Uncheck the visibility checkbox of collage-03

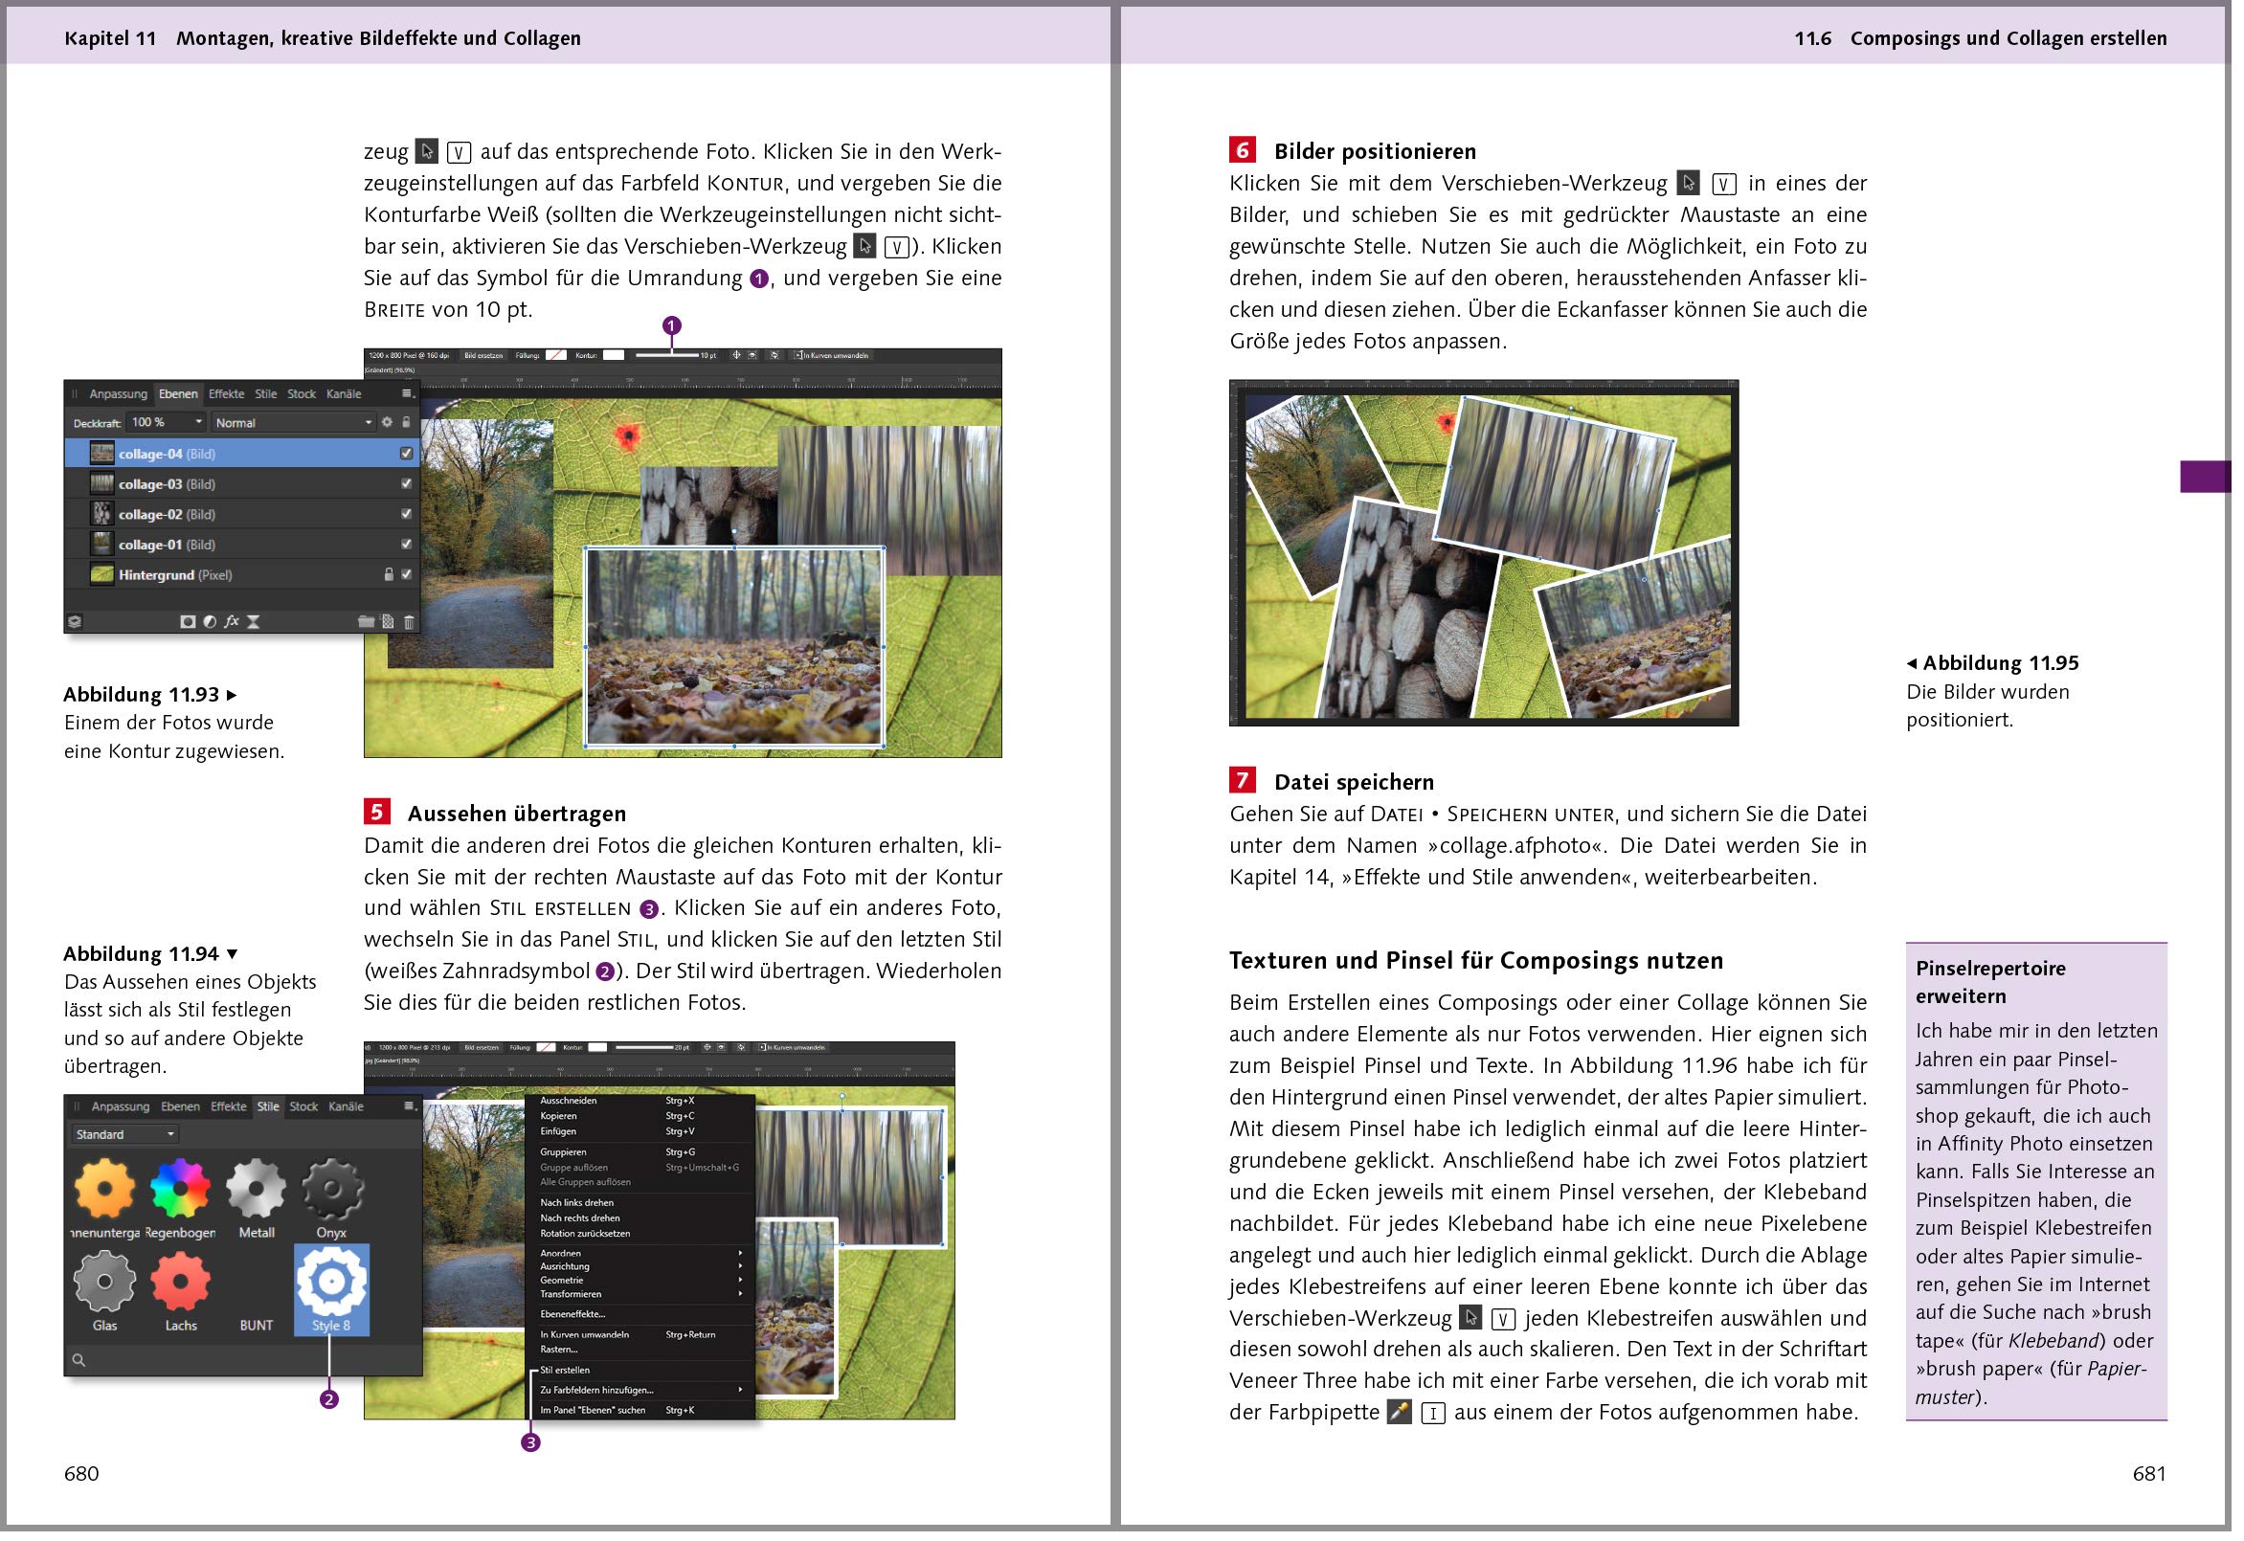pyautogui.click(x=407, y=483)
